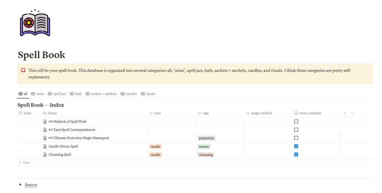Click the Candle Money Spell page icon
382x193 pixels.
(x=45, y=146)
